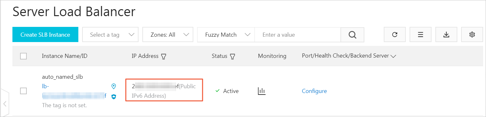Check the auto_named_slb row checkbox
Image resolution: width=486 pixels, height=117 pixels.
(x=23, y=91)
